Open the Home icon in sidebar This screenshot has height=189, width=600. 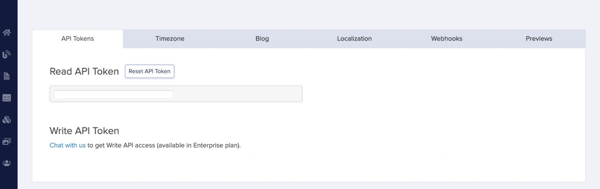coord(7,33)
